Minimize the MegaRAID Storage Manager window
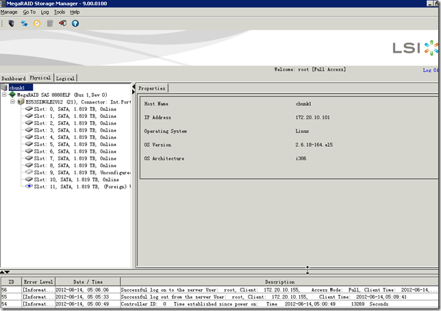This screenshot has height=311, width=441. click(429, 3)
